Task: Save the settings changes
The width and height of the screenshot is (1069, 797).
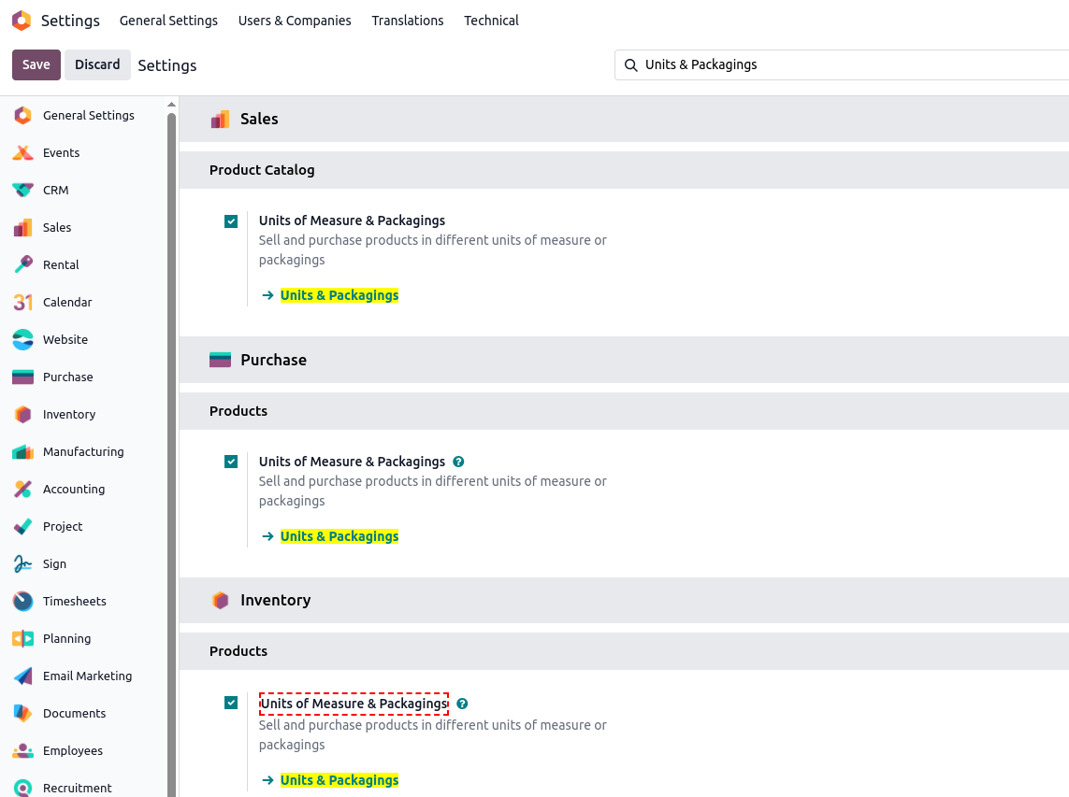Action: tap(36, 64)
